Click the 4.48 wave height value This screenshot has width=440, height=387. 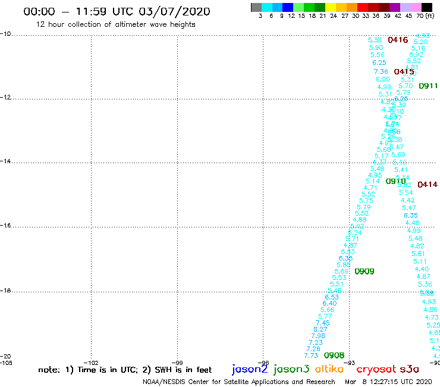[412, 223]
